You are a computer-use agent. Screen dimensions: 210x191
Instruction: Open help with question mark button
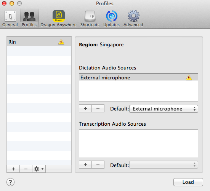(x=10, y=182)
